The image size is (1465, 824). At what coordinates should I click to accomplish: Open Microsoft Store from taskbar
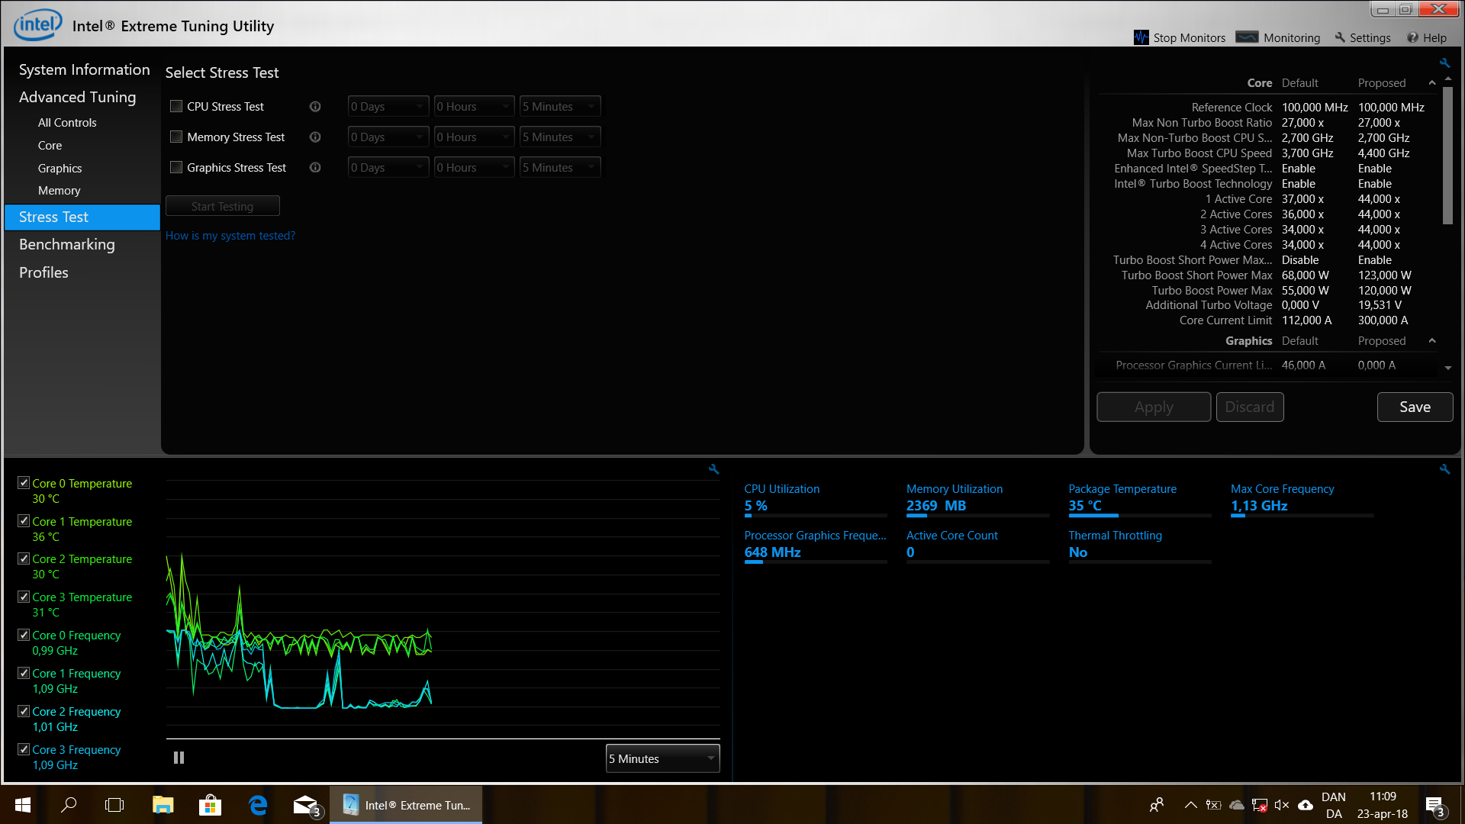[x=210, y=805]
